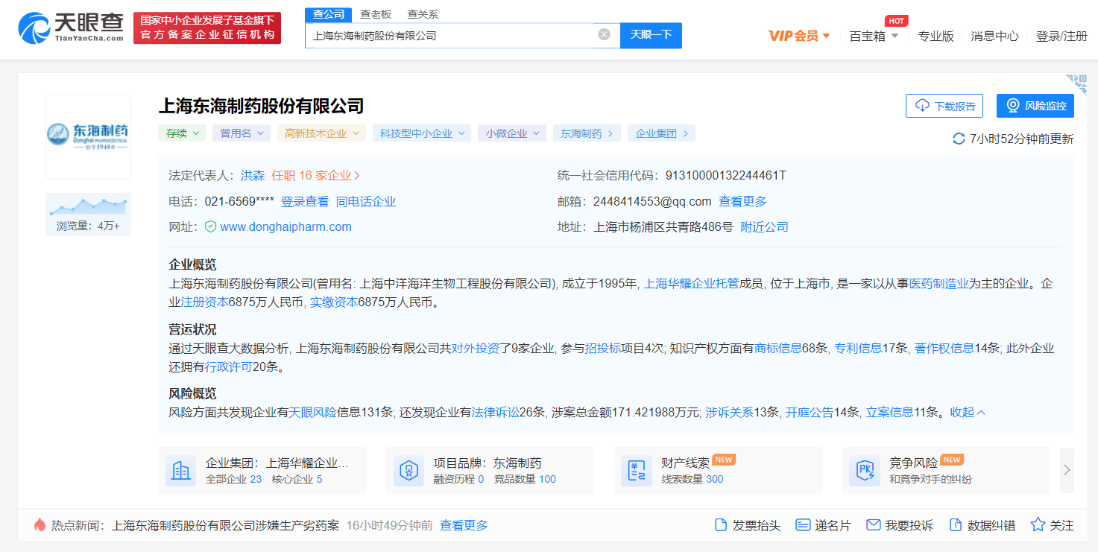Viewport: 1098px width, 552px height.
Task: Open 任职 16 家企业 link
Action: 316,176
